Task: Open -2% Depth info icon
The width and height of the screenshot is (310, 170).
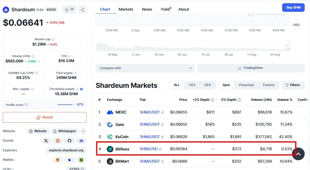Action: click(x=239, y=100)
